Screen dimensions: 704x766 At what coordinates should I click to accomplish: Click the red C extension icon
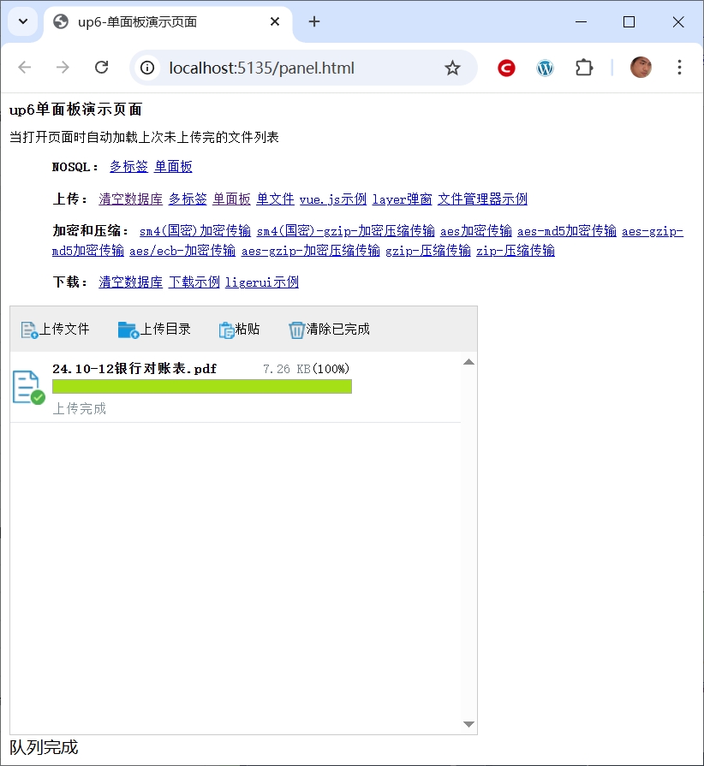click(x=506, y=68)
